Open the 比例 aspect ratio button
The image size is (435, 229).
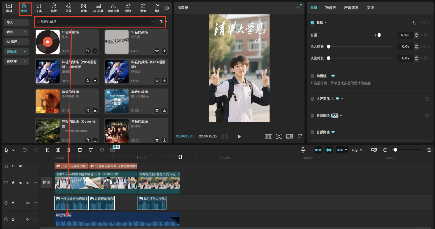click(x=289, y=136)
